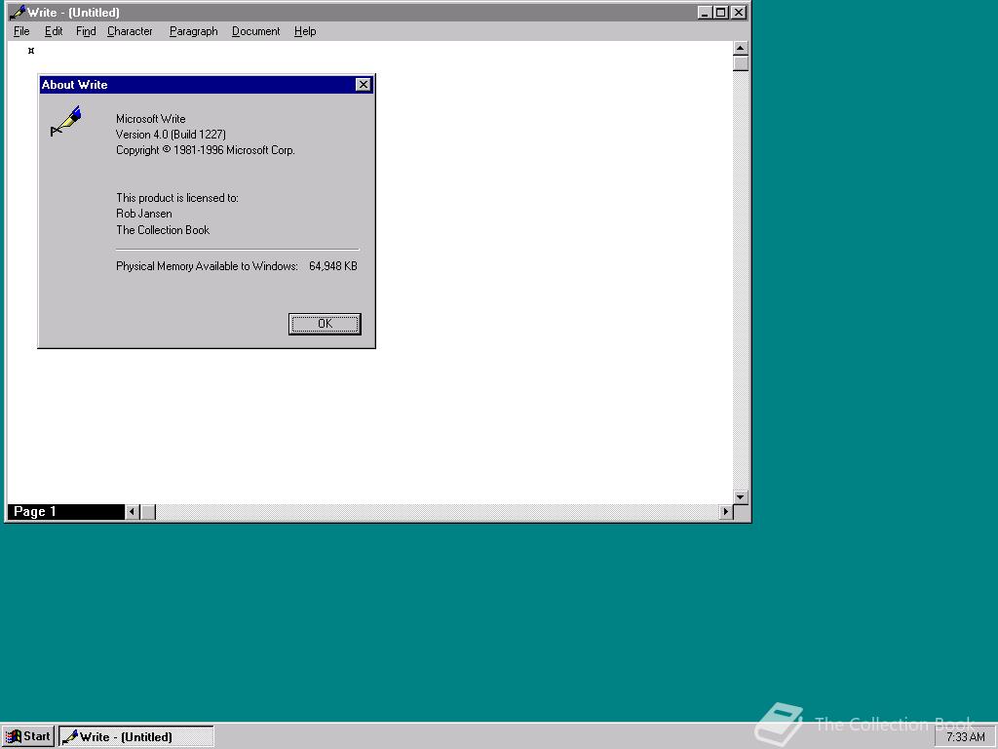Click the horizontal scroll left arrow

(133, 511)
